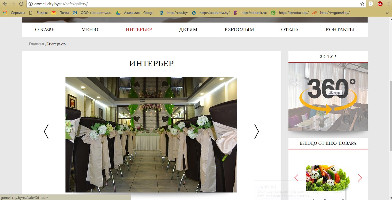Open the http://tdbatik.ru/ bookmark

pyautogui.click(x=251, y=13)
